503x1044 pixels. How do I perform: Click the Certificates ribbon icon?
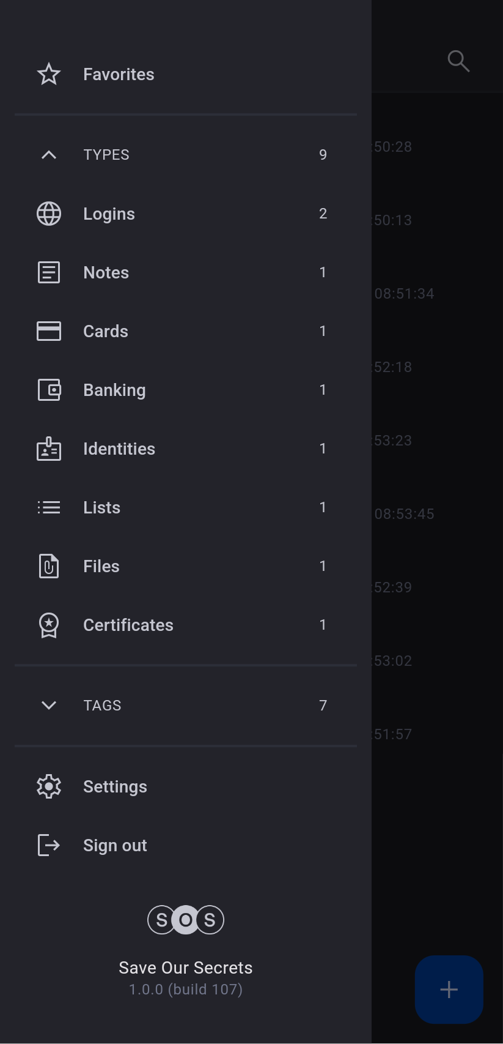point(49,625)
